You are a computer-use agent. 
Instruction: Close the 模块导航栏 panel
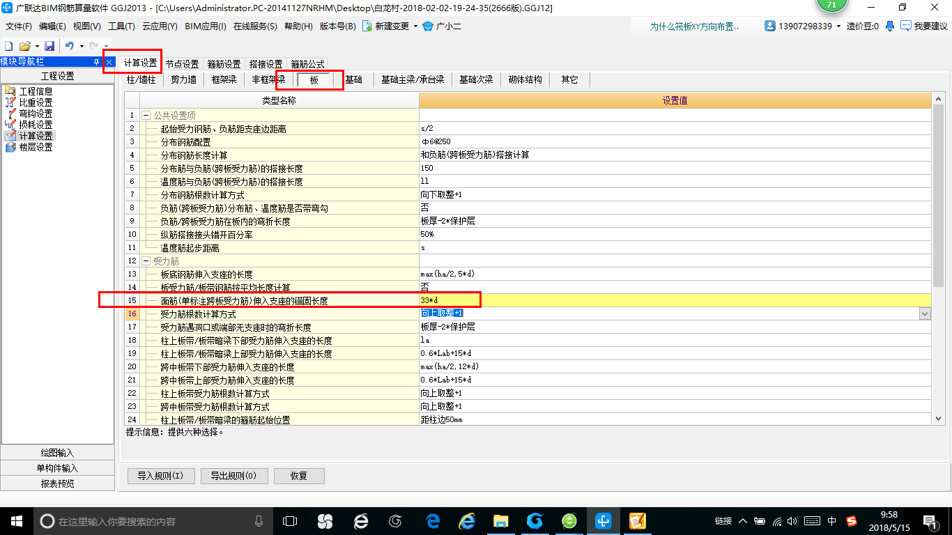[109, 62]
